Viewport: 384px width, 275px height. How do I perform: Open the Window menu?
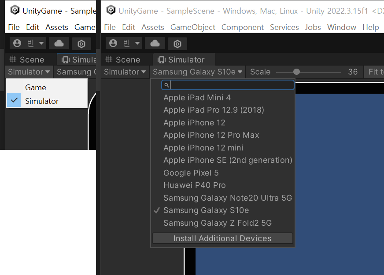[x=342, y=27]
